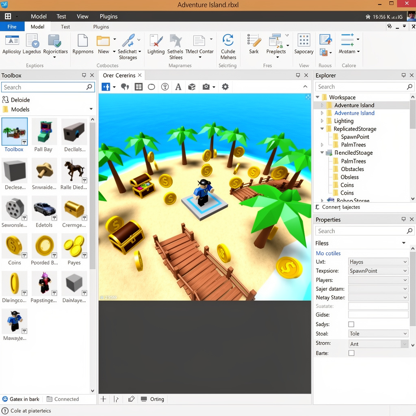Open the Texpsiore SpawnPoint dropdown
The image size is (416, 416).
tap(378, 271)
